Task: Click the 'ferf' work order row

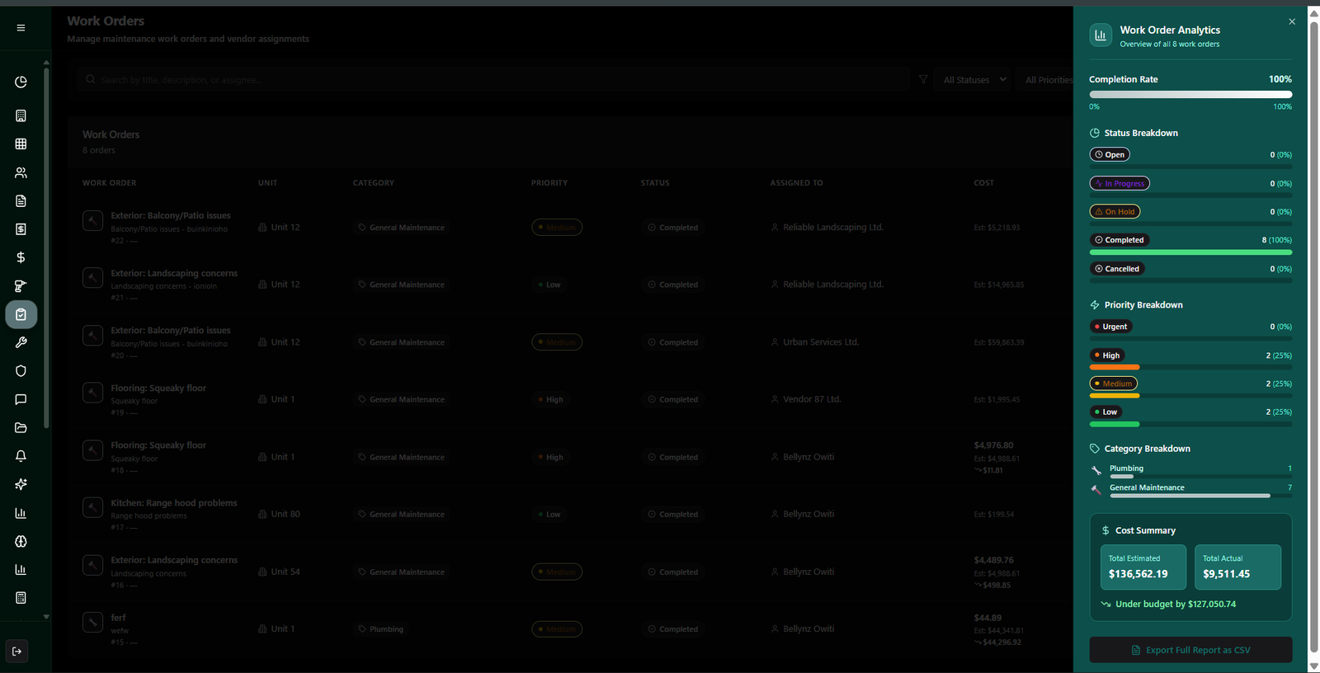Action: point(569,629)
